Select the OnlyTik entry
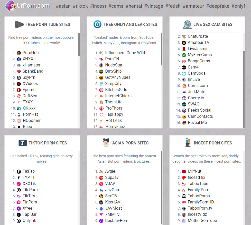This screenshot has width=251, height=225. 30,221
